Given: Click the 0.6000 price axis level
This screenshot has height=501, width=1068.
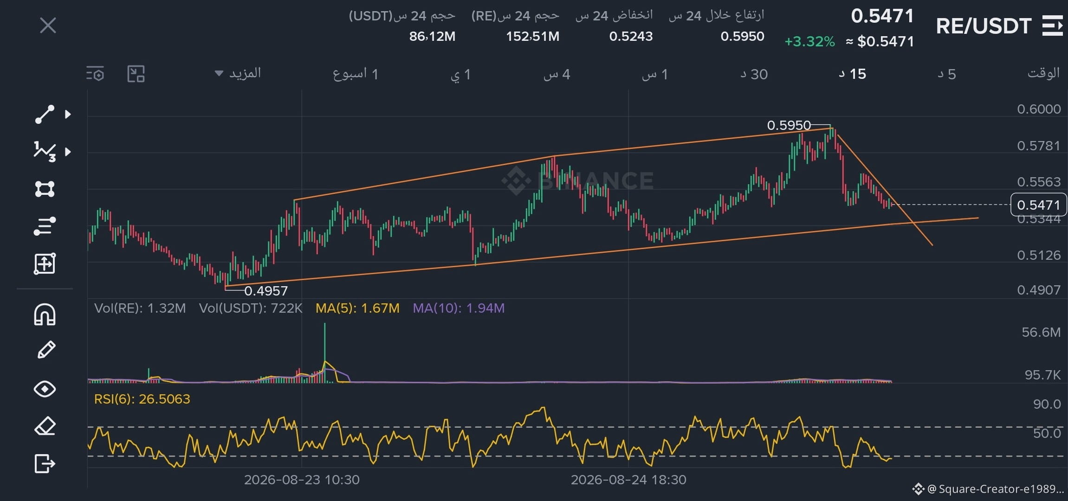Looking at the screenshot, I should tap(1039, 109).
